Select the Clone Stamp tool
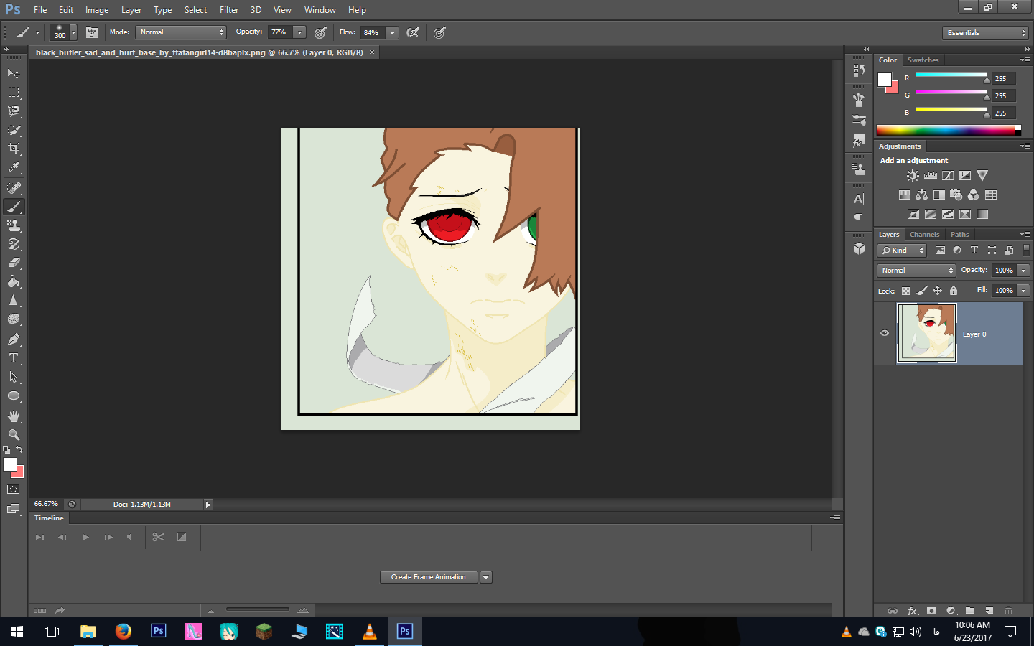The height and width of the screenshot is (646, 1034). click(x=14, y=225)
